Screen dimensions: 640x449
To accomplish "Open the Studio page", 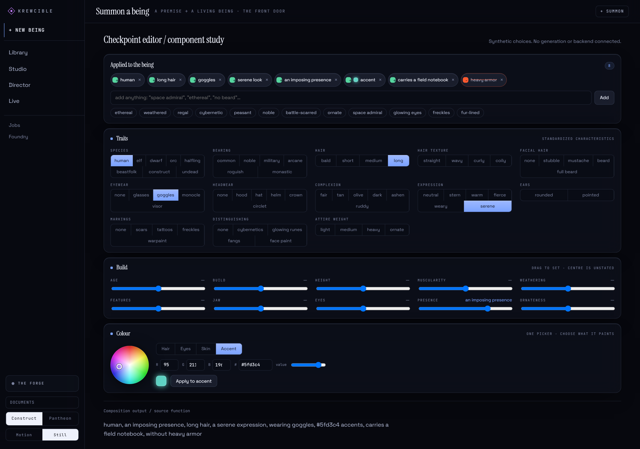I will pos(18,69).
